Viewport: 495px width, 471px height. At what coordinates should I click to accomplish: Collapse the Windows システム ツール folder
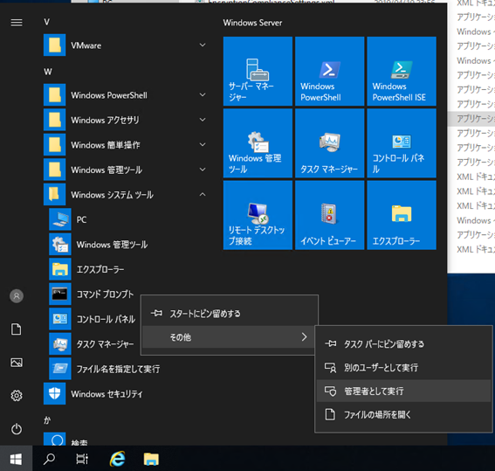[x=127, y=195]
